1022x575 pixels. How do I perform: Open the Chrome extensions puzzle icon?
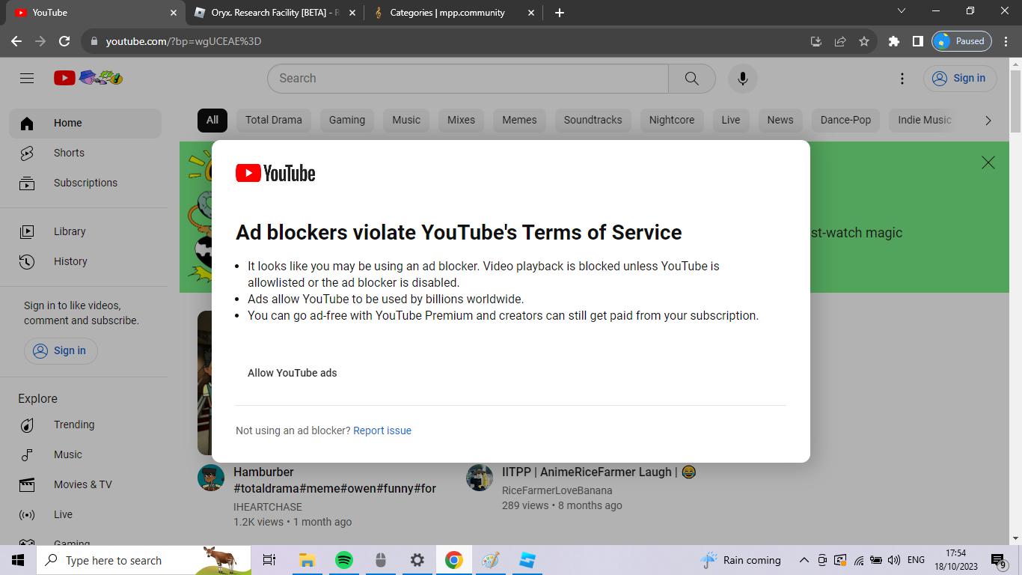point(894,41)
